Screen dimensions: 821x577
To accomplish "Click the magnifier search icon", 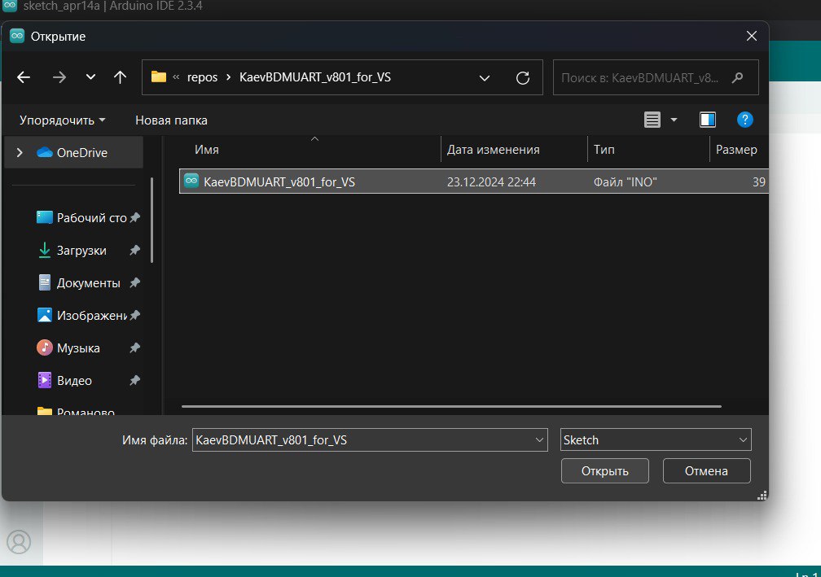I will (x=738, y=78).
